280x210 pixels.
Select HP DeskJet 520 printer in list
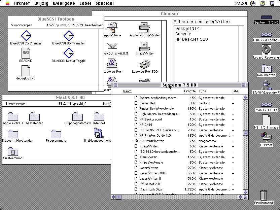click(191, 39)
